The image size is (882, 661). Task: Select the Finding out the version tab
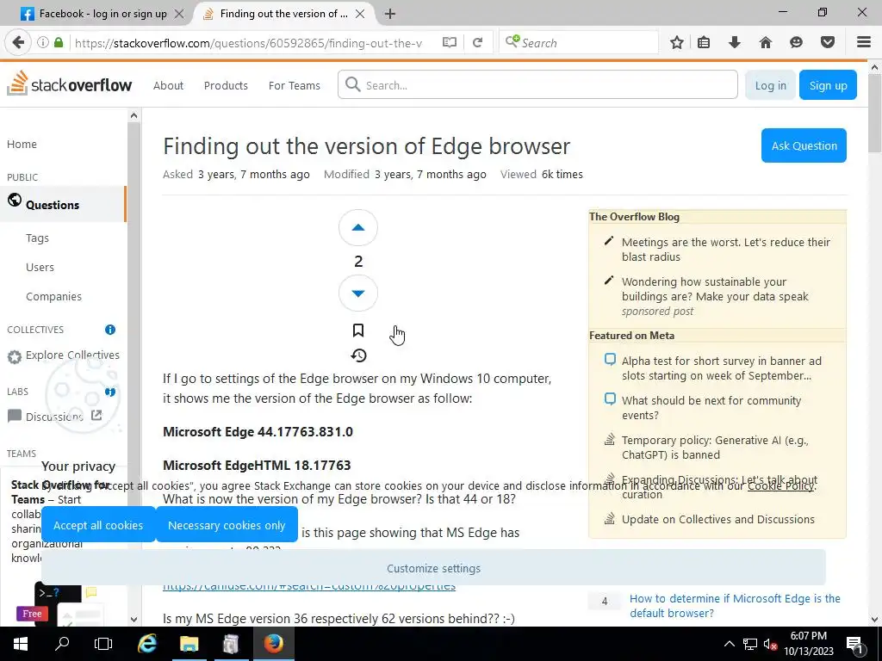(x=284, y=14)
